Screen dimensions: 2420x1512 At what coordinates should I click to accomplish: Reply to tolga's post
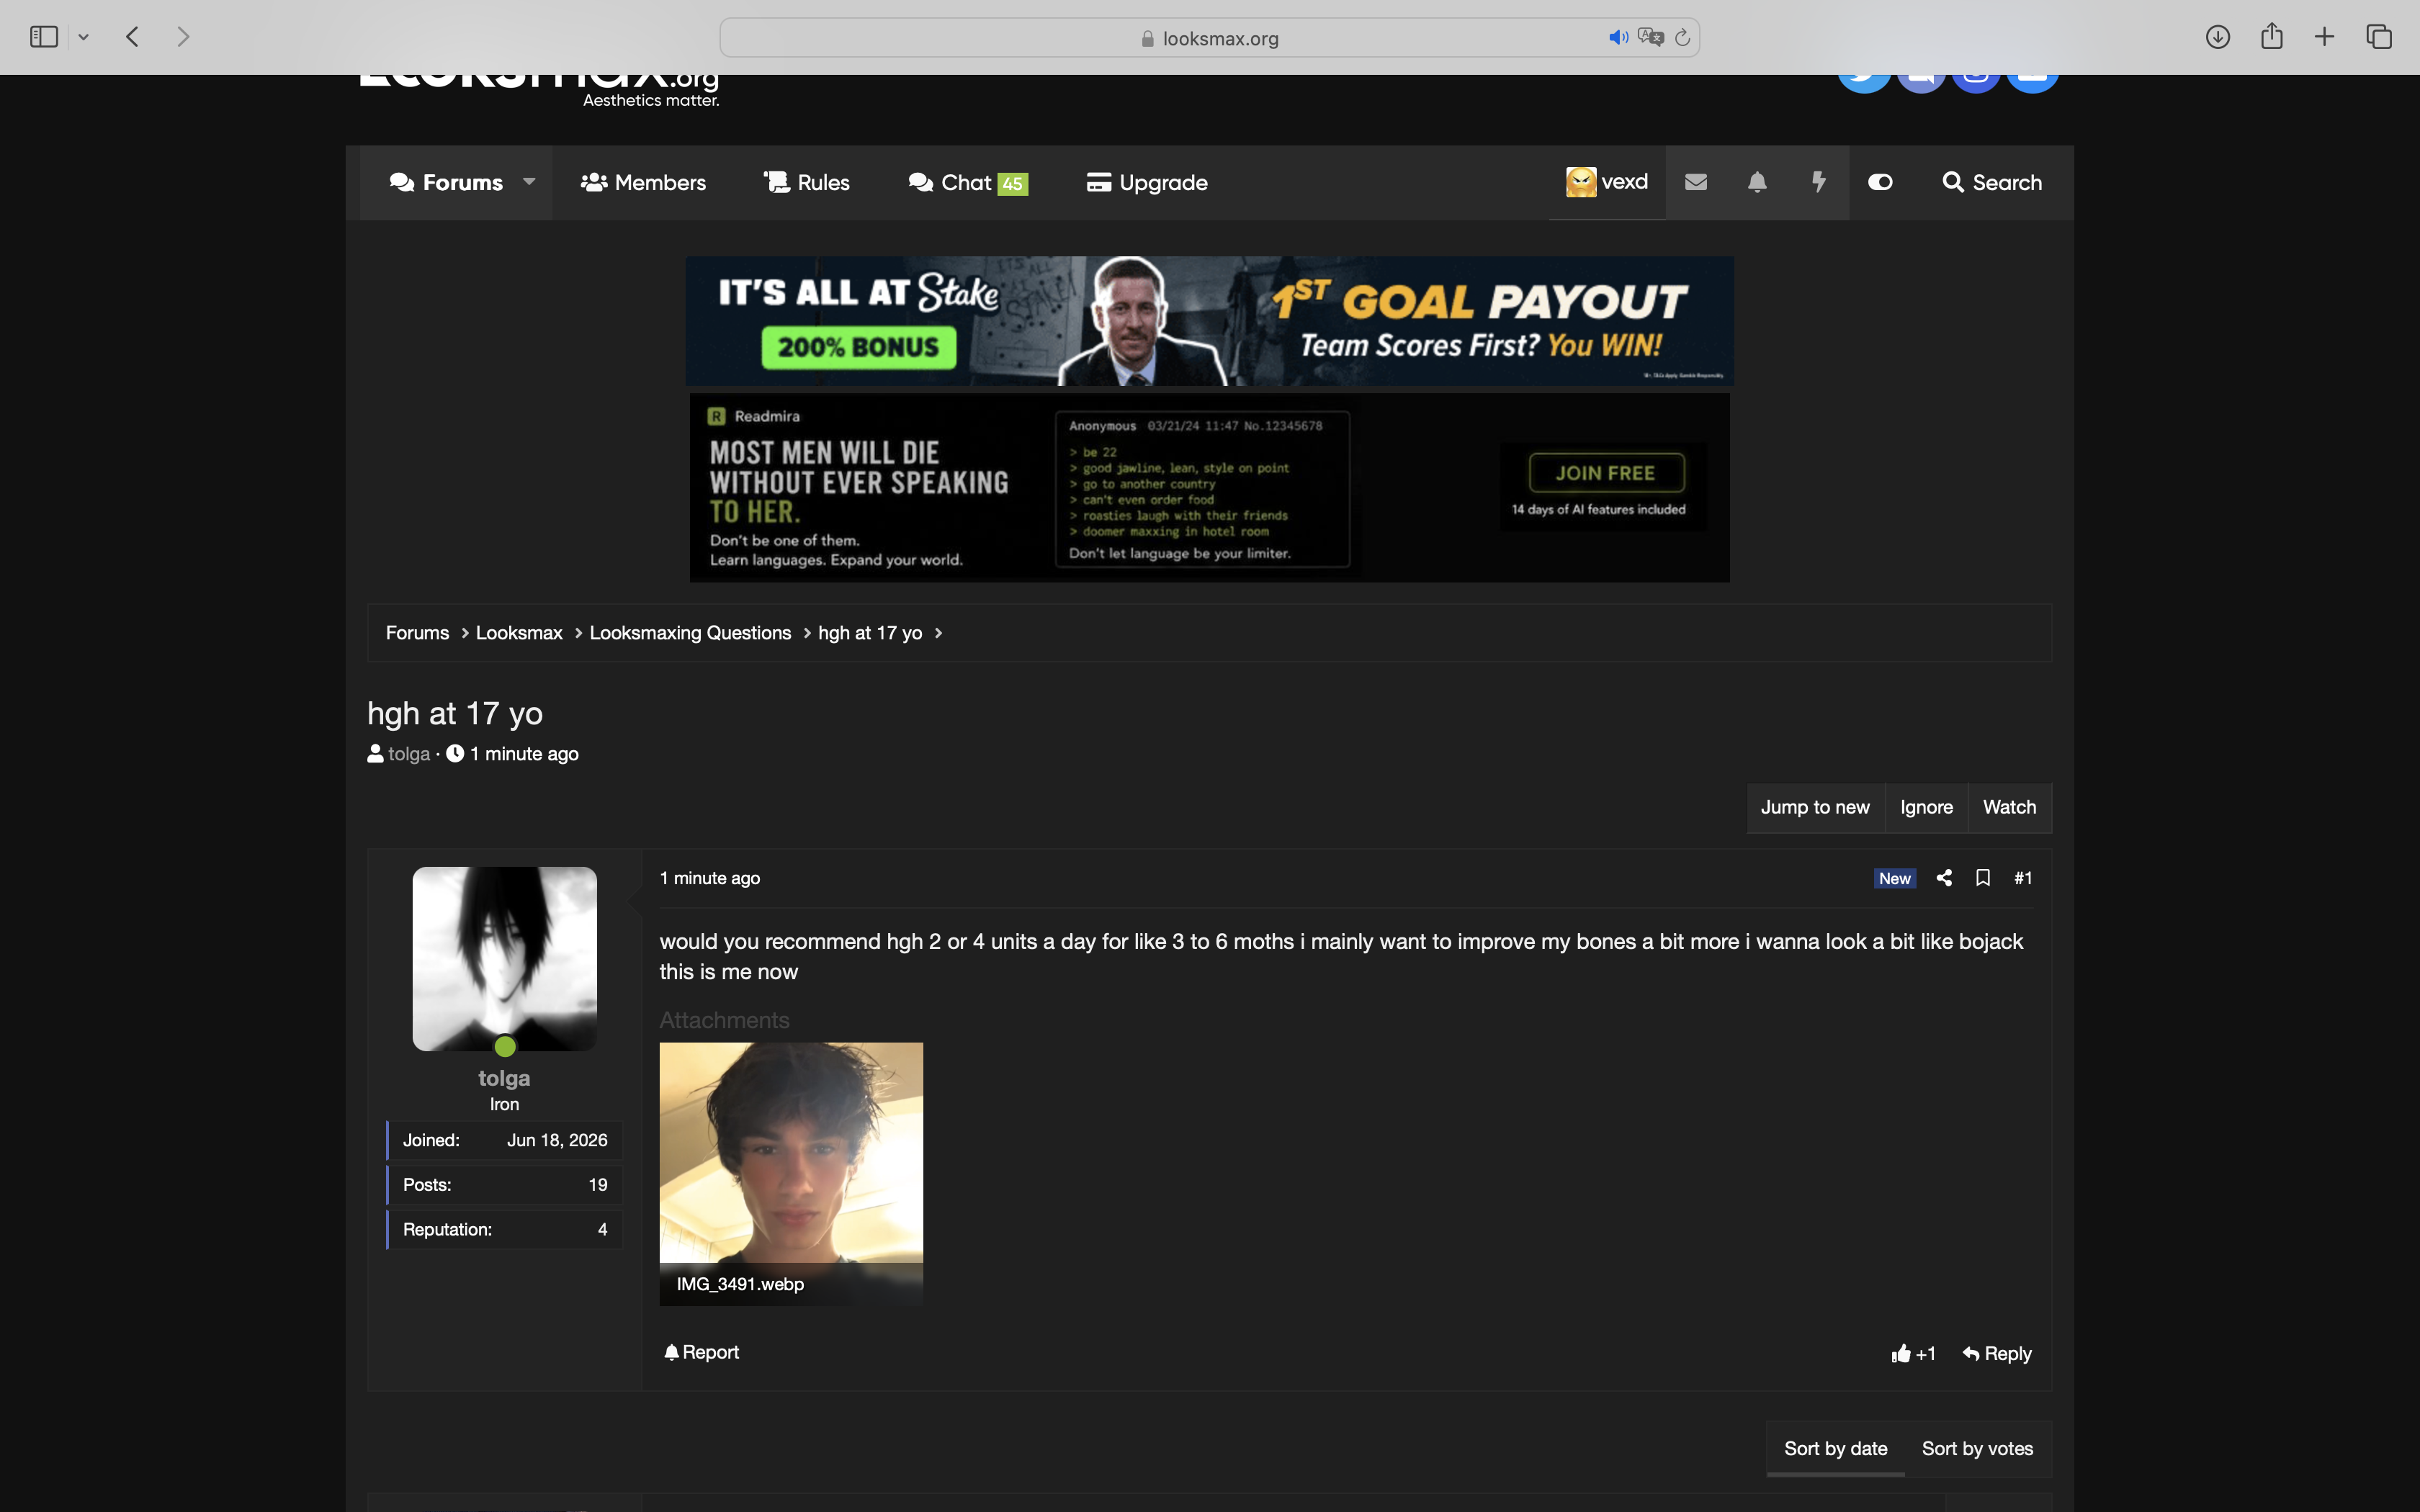pos(1997,1353)
